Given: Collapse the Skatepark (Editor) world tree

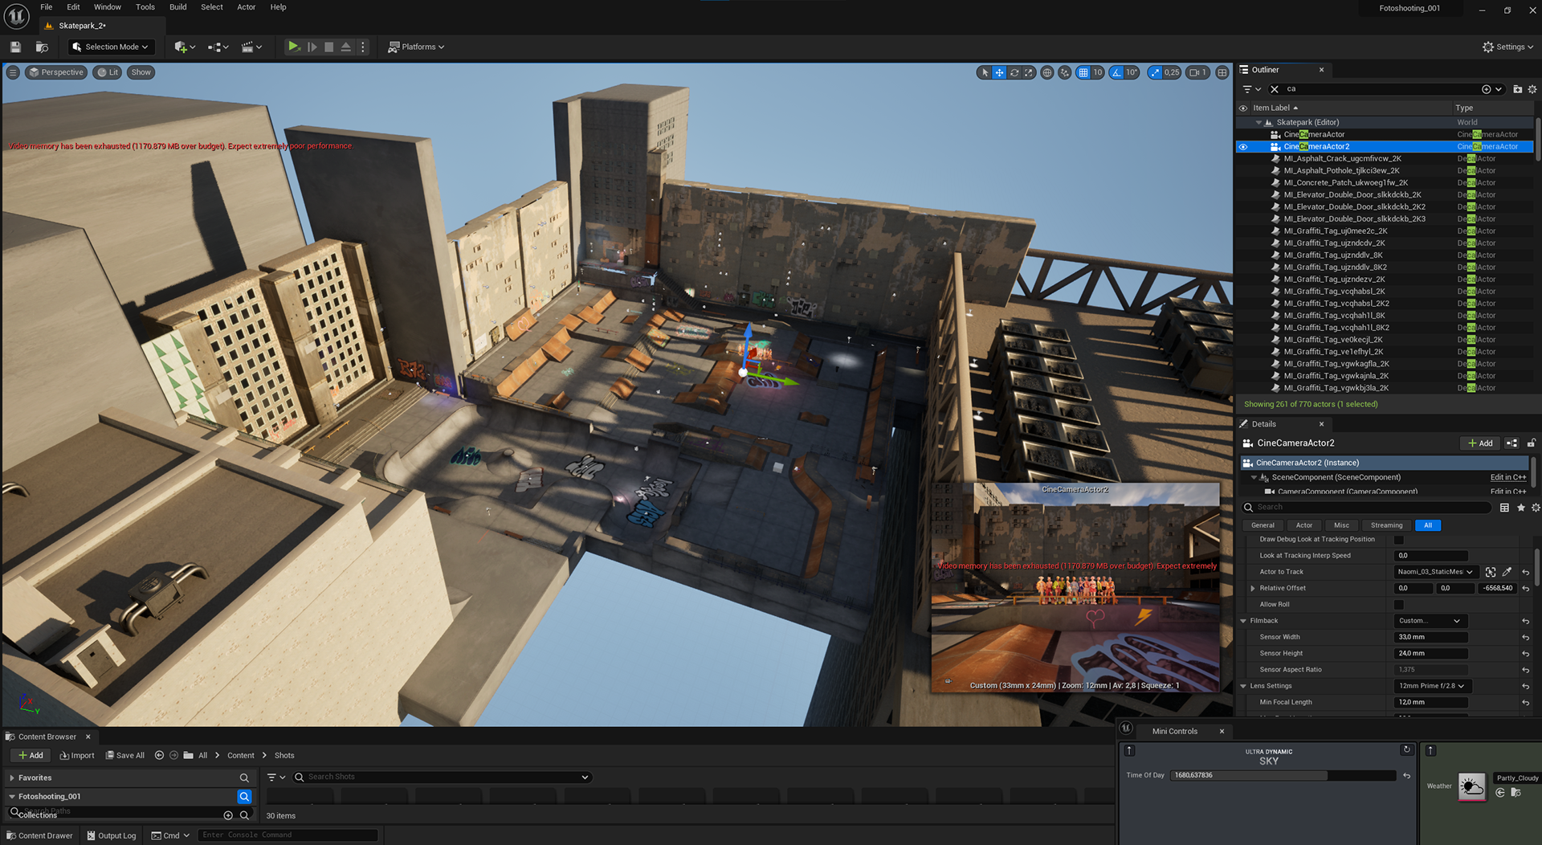Looking at the screenshot, I should 1258,123.
